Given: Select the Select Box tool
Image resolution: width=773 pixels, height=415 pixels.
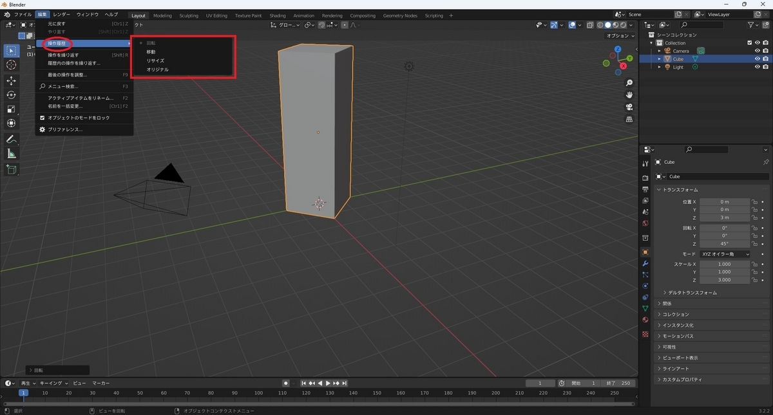Looking at the screenshot, I should coord(12,50).
